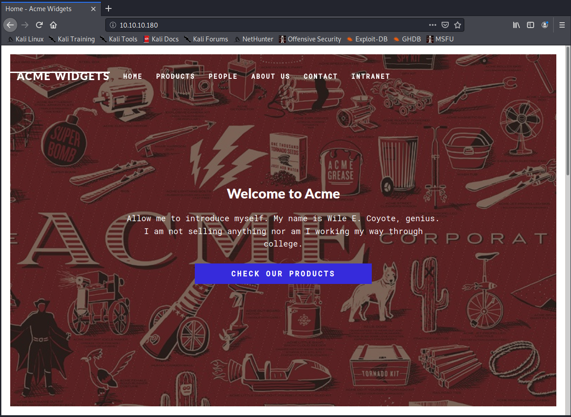Click the Home icon in the toolbar
The width and height of the screenshot is (571, 417).
click(x=53, y=25)
